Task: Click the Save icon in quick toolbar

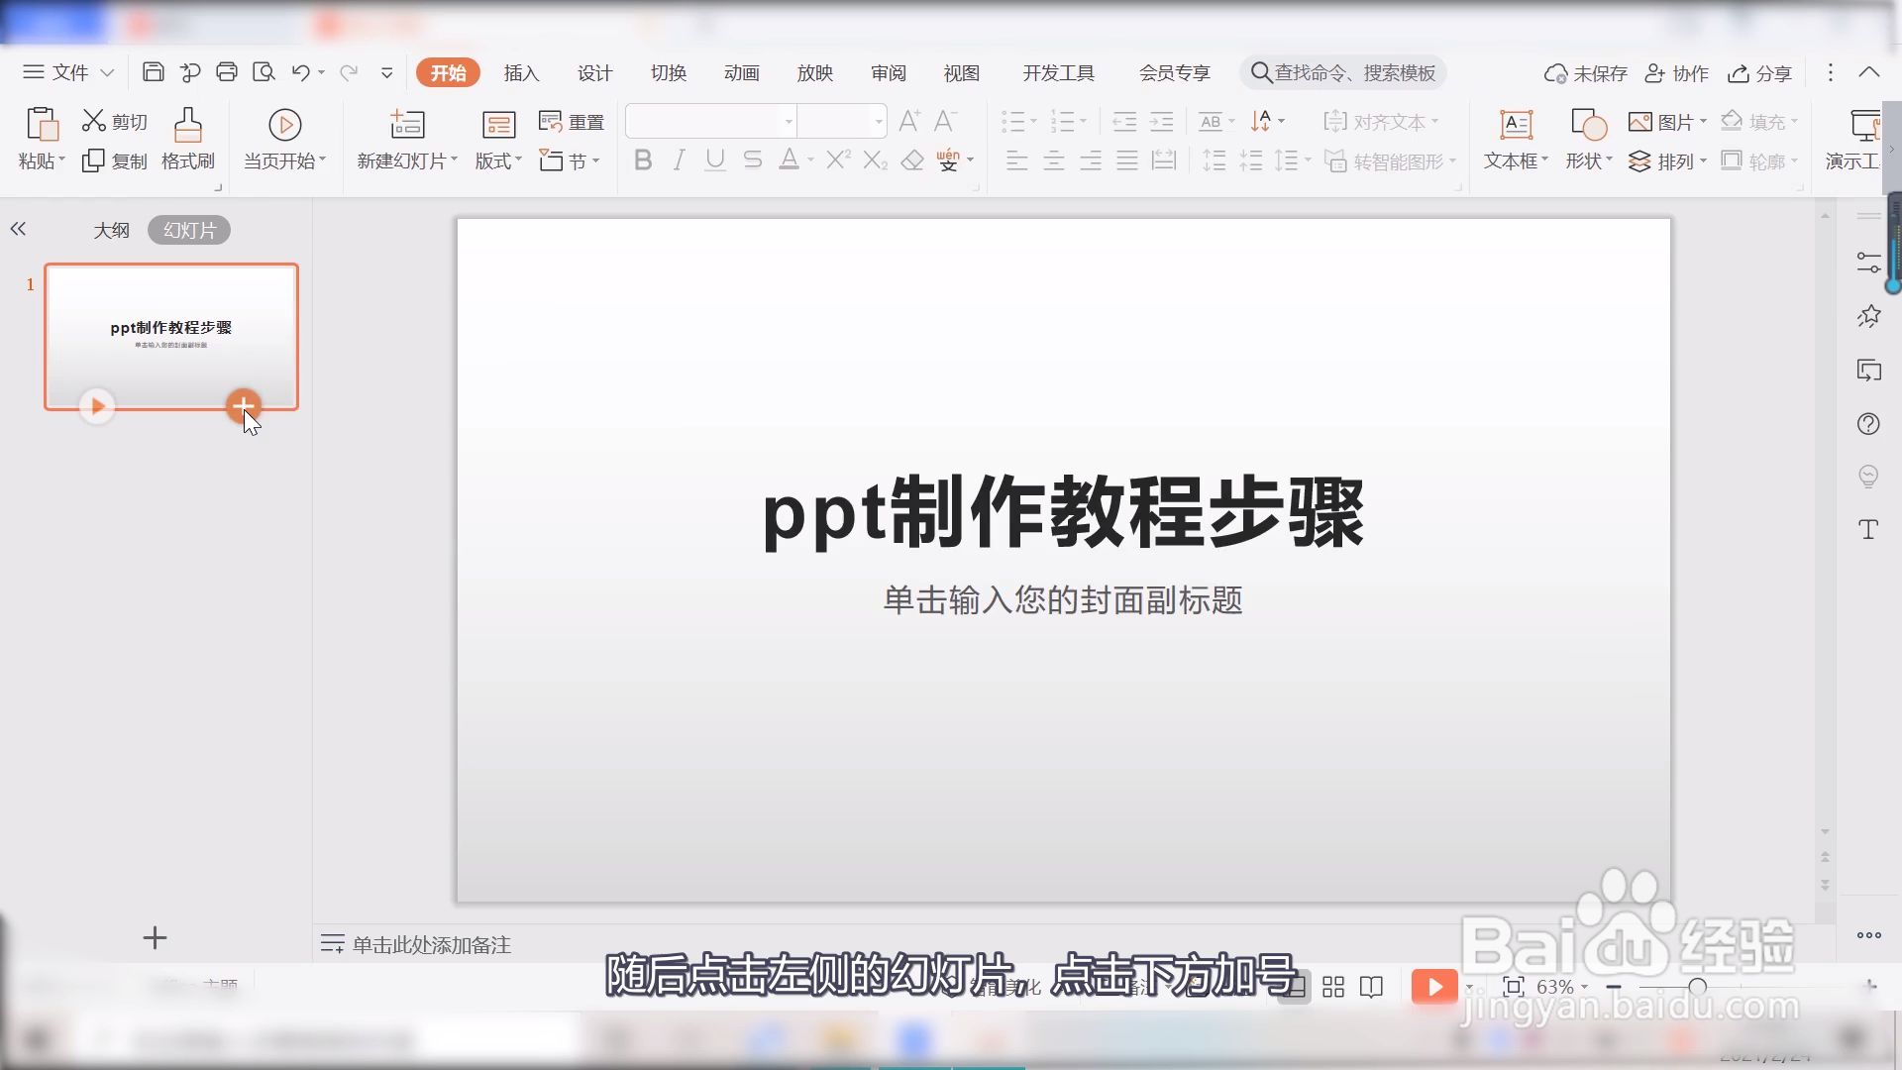Action: click(153, 72)
